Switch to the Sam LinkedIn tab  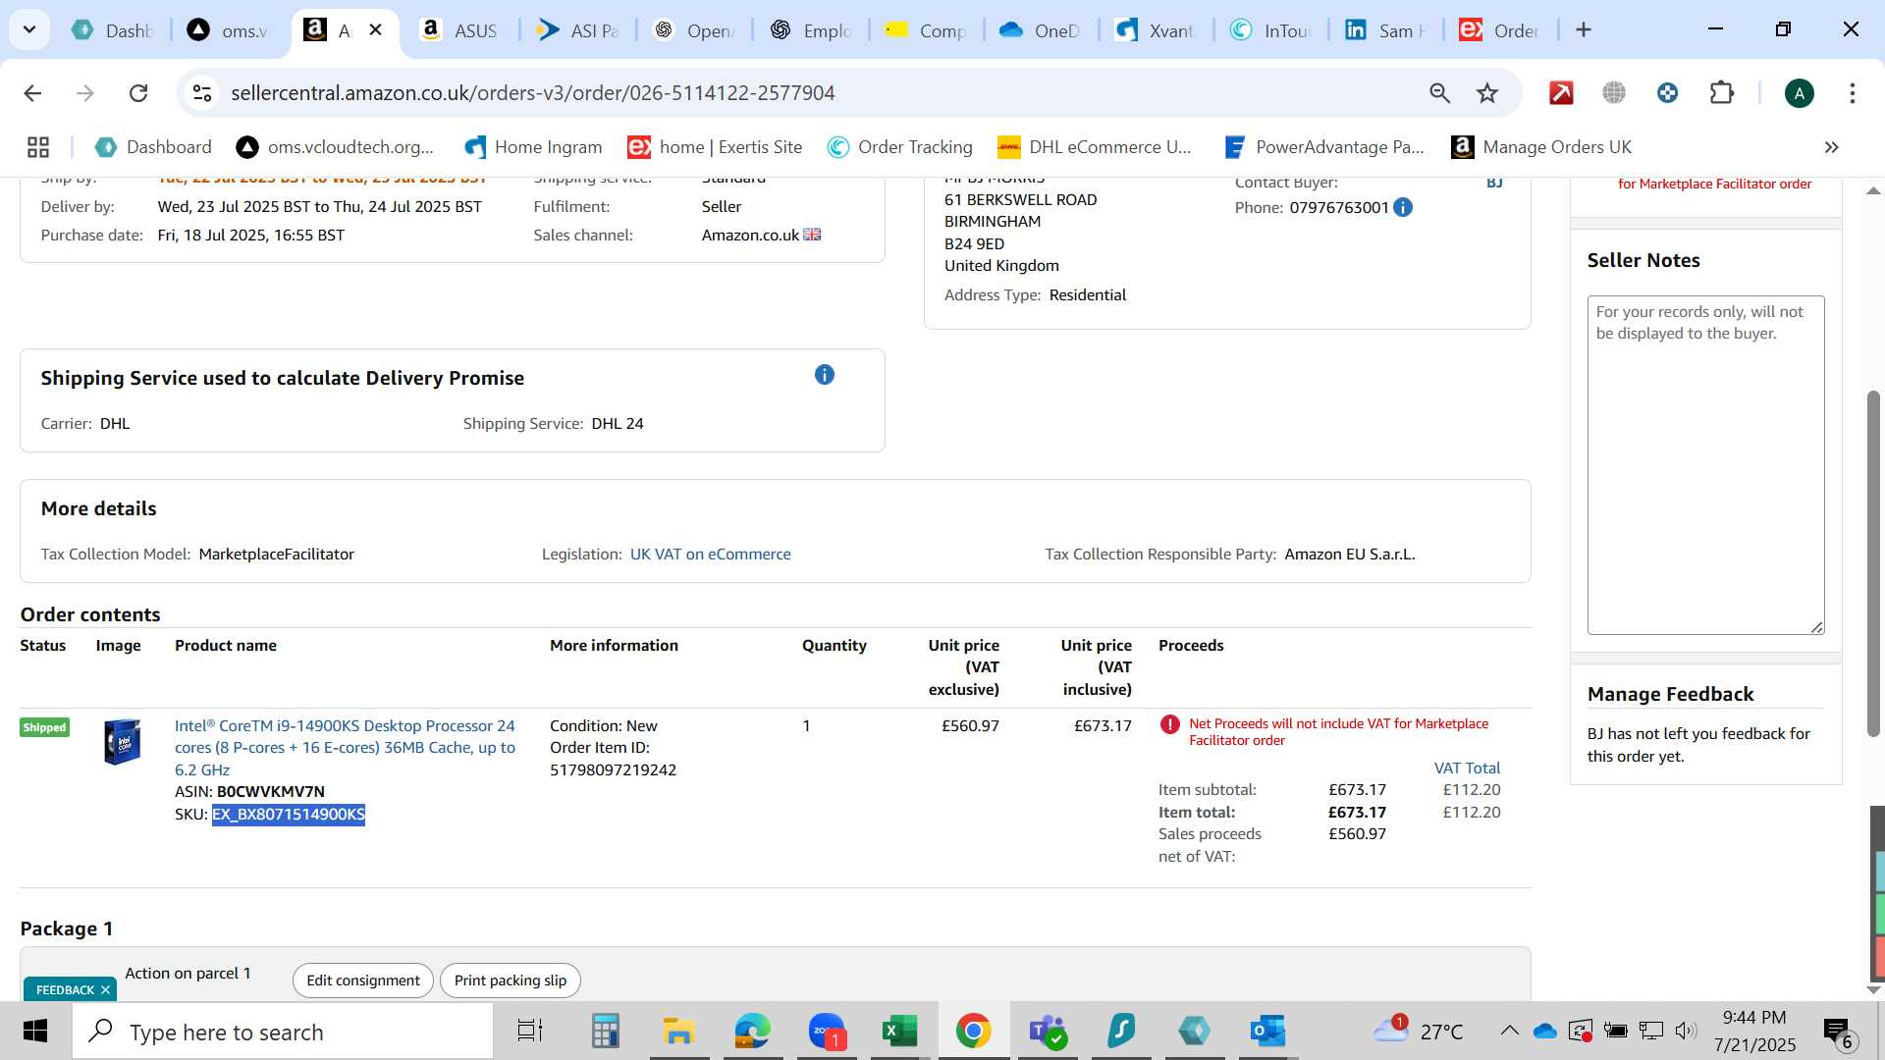pos(1385,30)
